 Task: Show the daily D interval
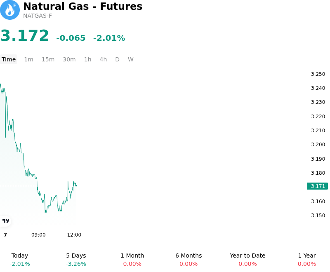[x=117, y=59]
